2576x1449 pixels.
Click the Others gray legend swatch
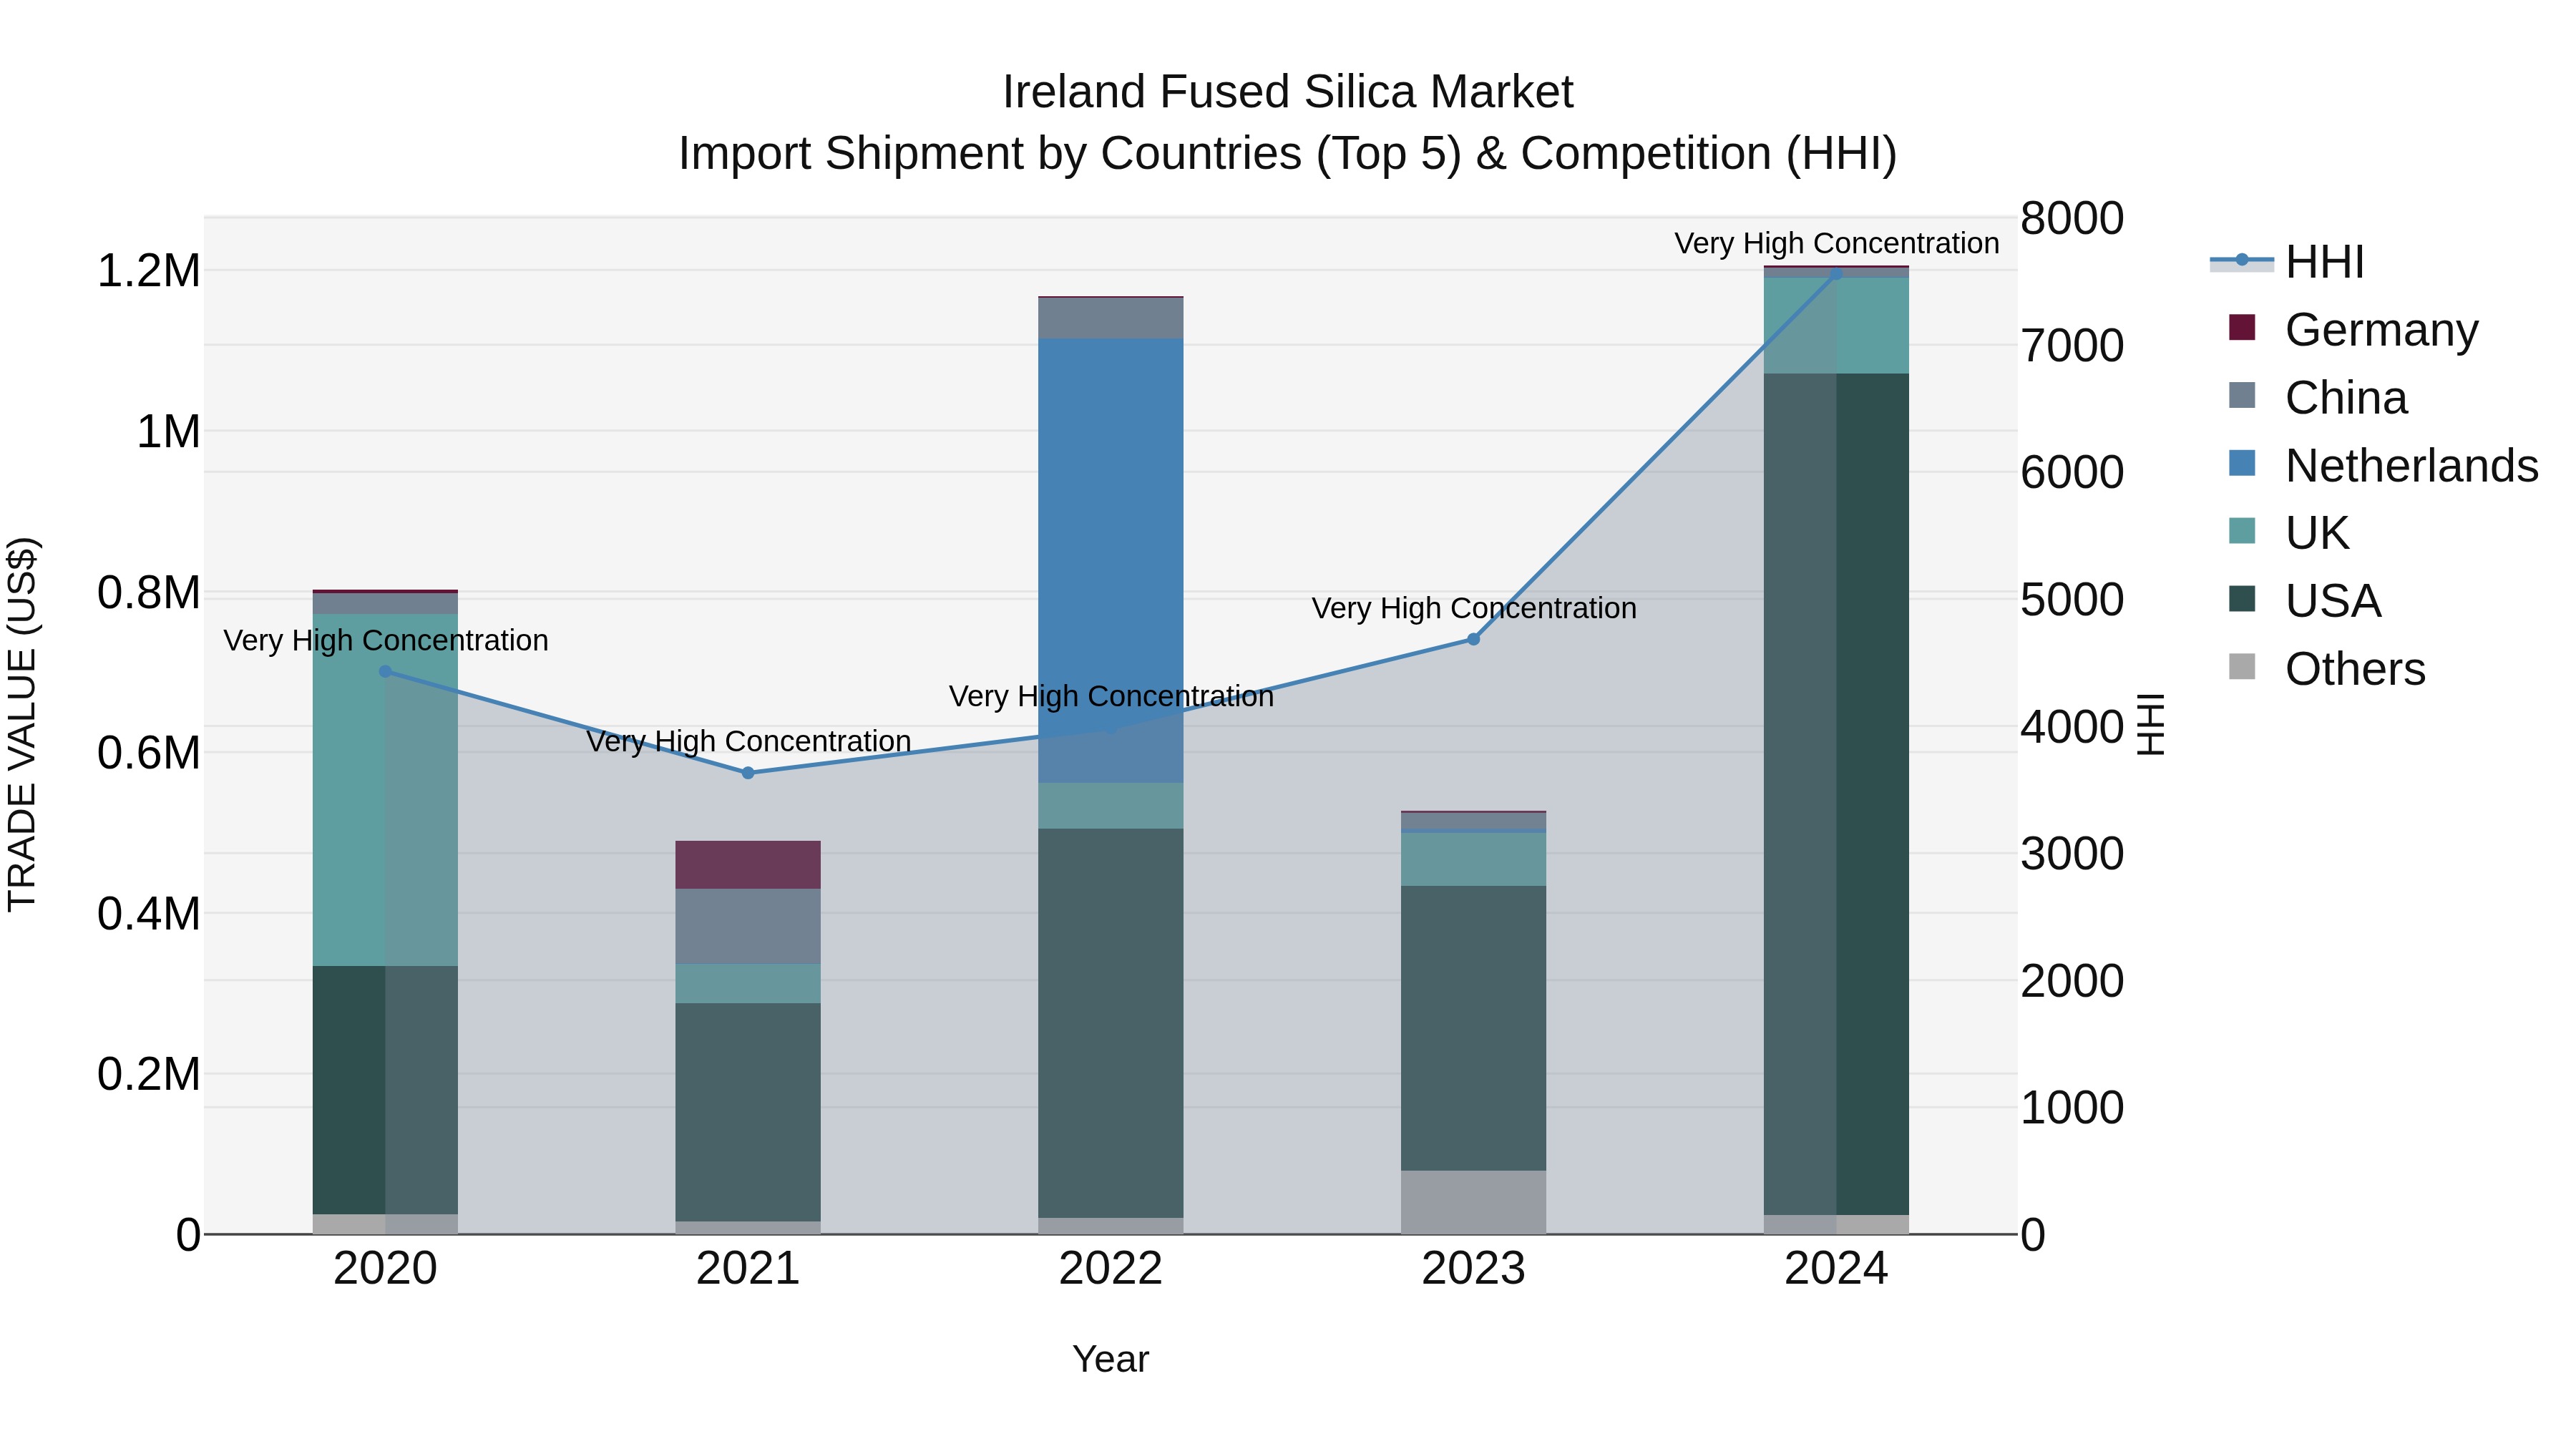2242,666
